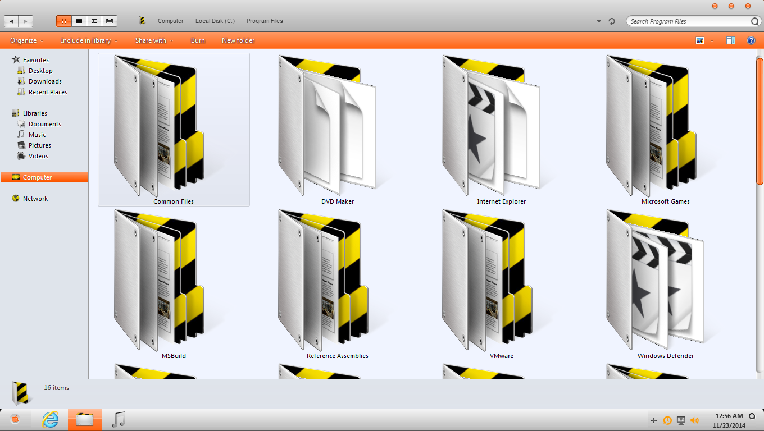This screenshot has width=764, height=431.
Task: Select the Windows Defender folder
Action: click(x=666, y=284)
